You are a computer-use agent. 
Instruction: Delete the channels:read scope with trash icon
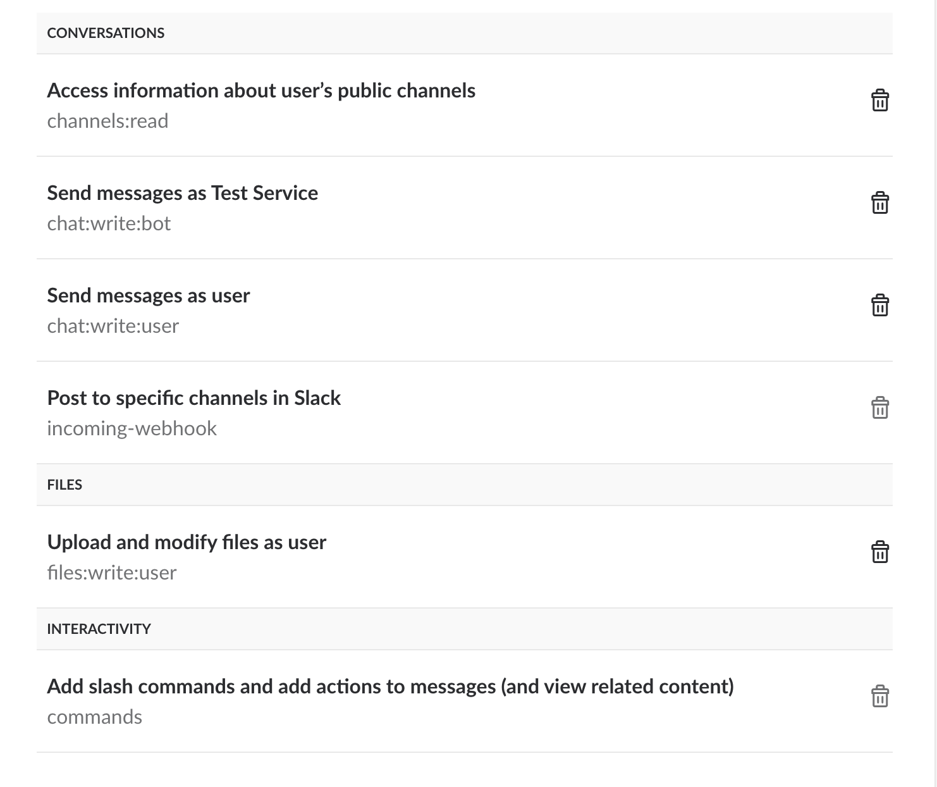[879, 101]
